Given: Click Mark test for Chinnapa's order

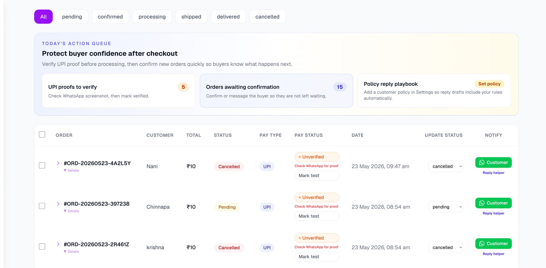Looking at the screenshot, I should (317, 216).
